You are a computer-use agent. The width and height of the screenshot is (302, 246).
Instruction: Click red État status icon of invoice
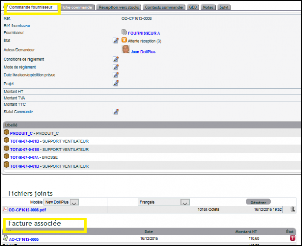293,238
